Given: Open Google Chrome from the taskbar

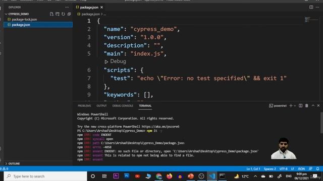Looking at the screenshot, I should [x=159, y=176].
